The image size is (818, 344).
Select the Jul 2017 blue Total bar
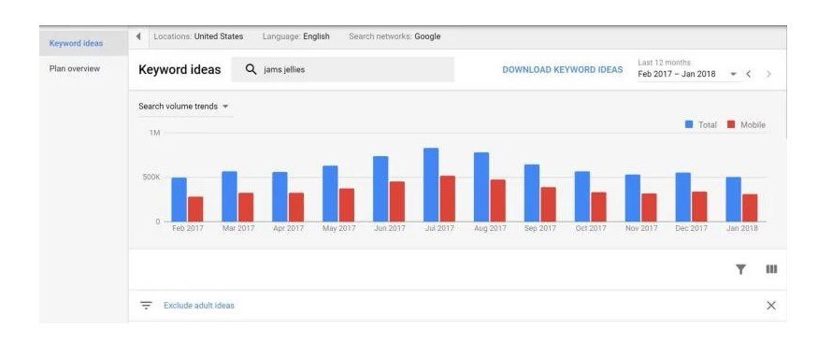click(x=431, y=185)
